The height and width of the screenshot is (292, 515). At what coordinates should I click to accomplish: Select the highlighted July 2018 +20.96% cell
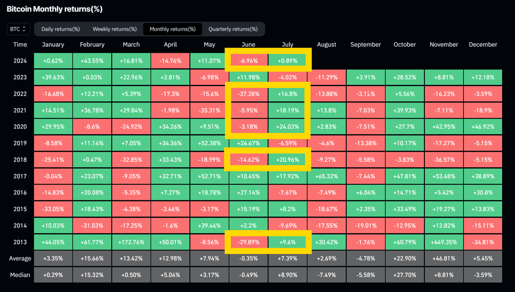[288, 160]
